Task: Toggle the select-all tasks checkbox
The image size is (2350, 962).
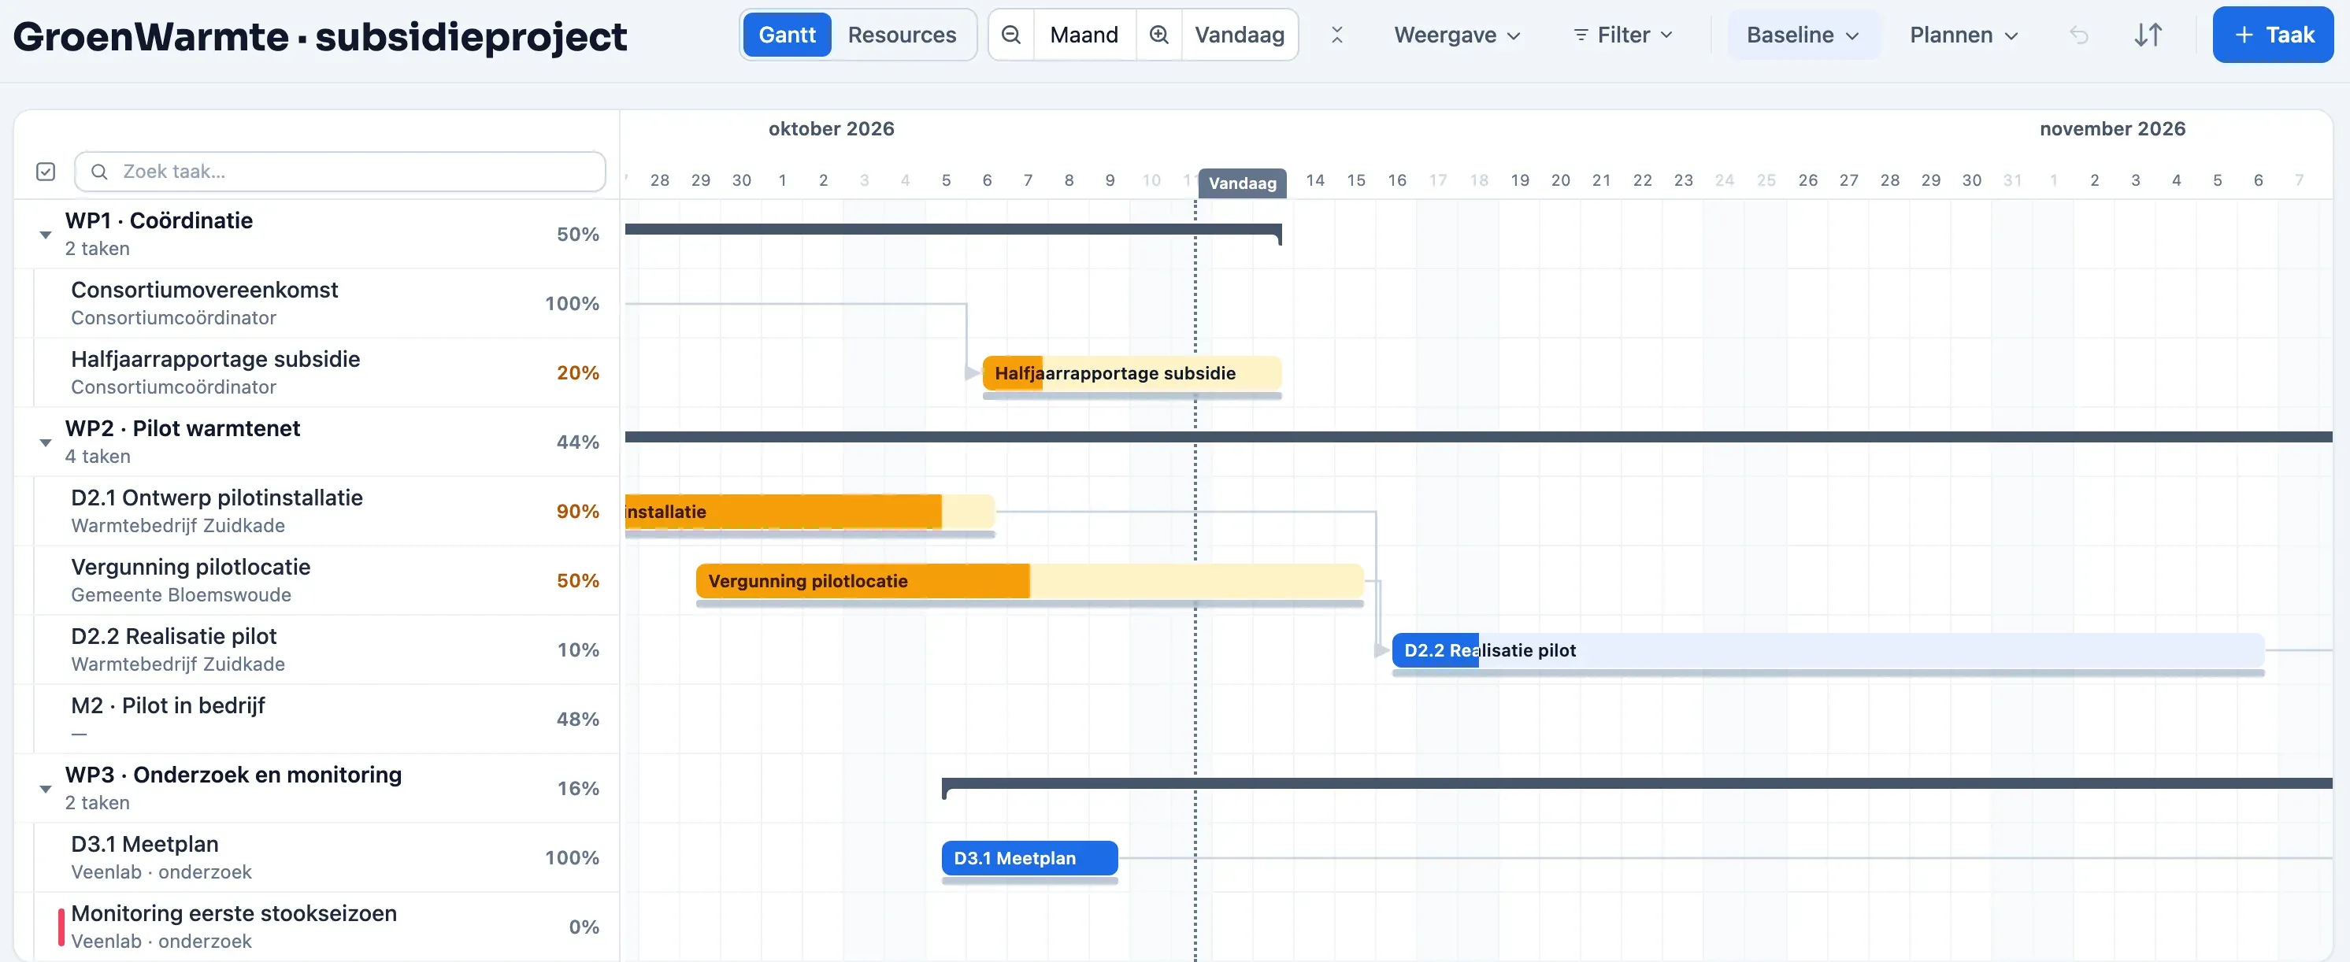Action: (46, 172)
